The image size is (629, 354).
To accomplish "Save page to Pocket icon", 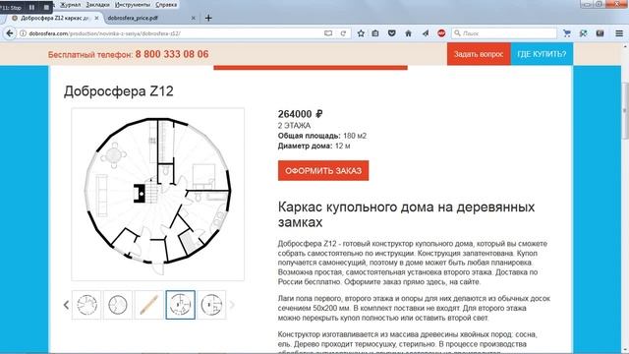I will [392, 33].
